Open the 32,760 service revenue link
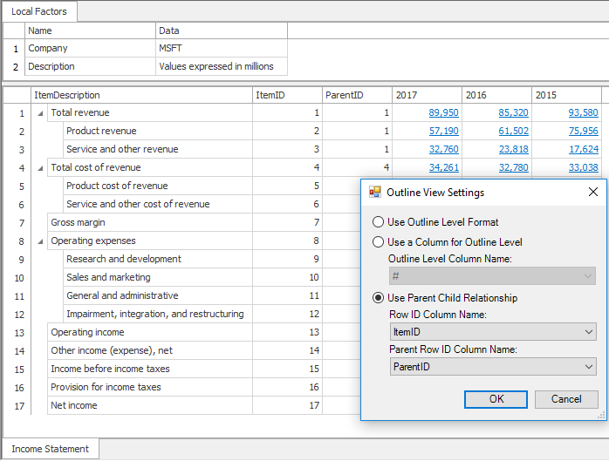 point(443,149)
